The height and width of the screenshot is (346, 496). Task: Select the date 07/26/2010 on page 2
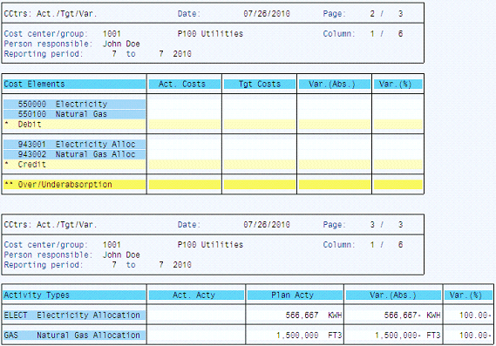coord(267,14)
